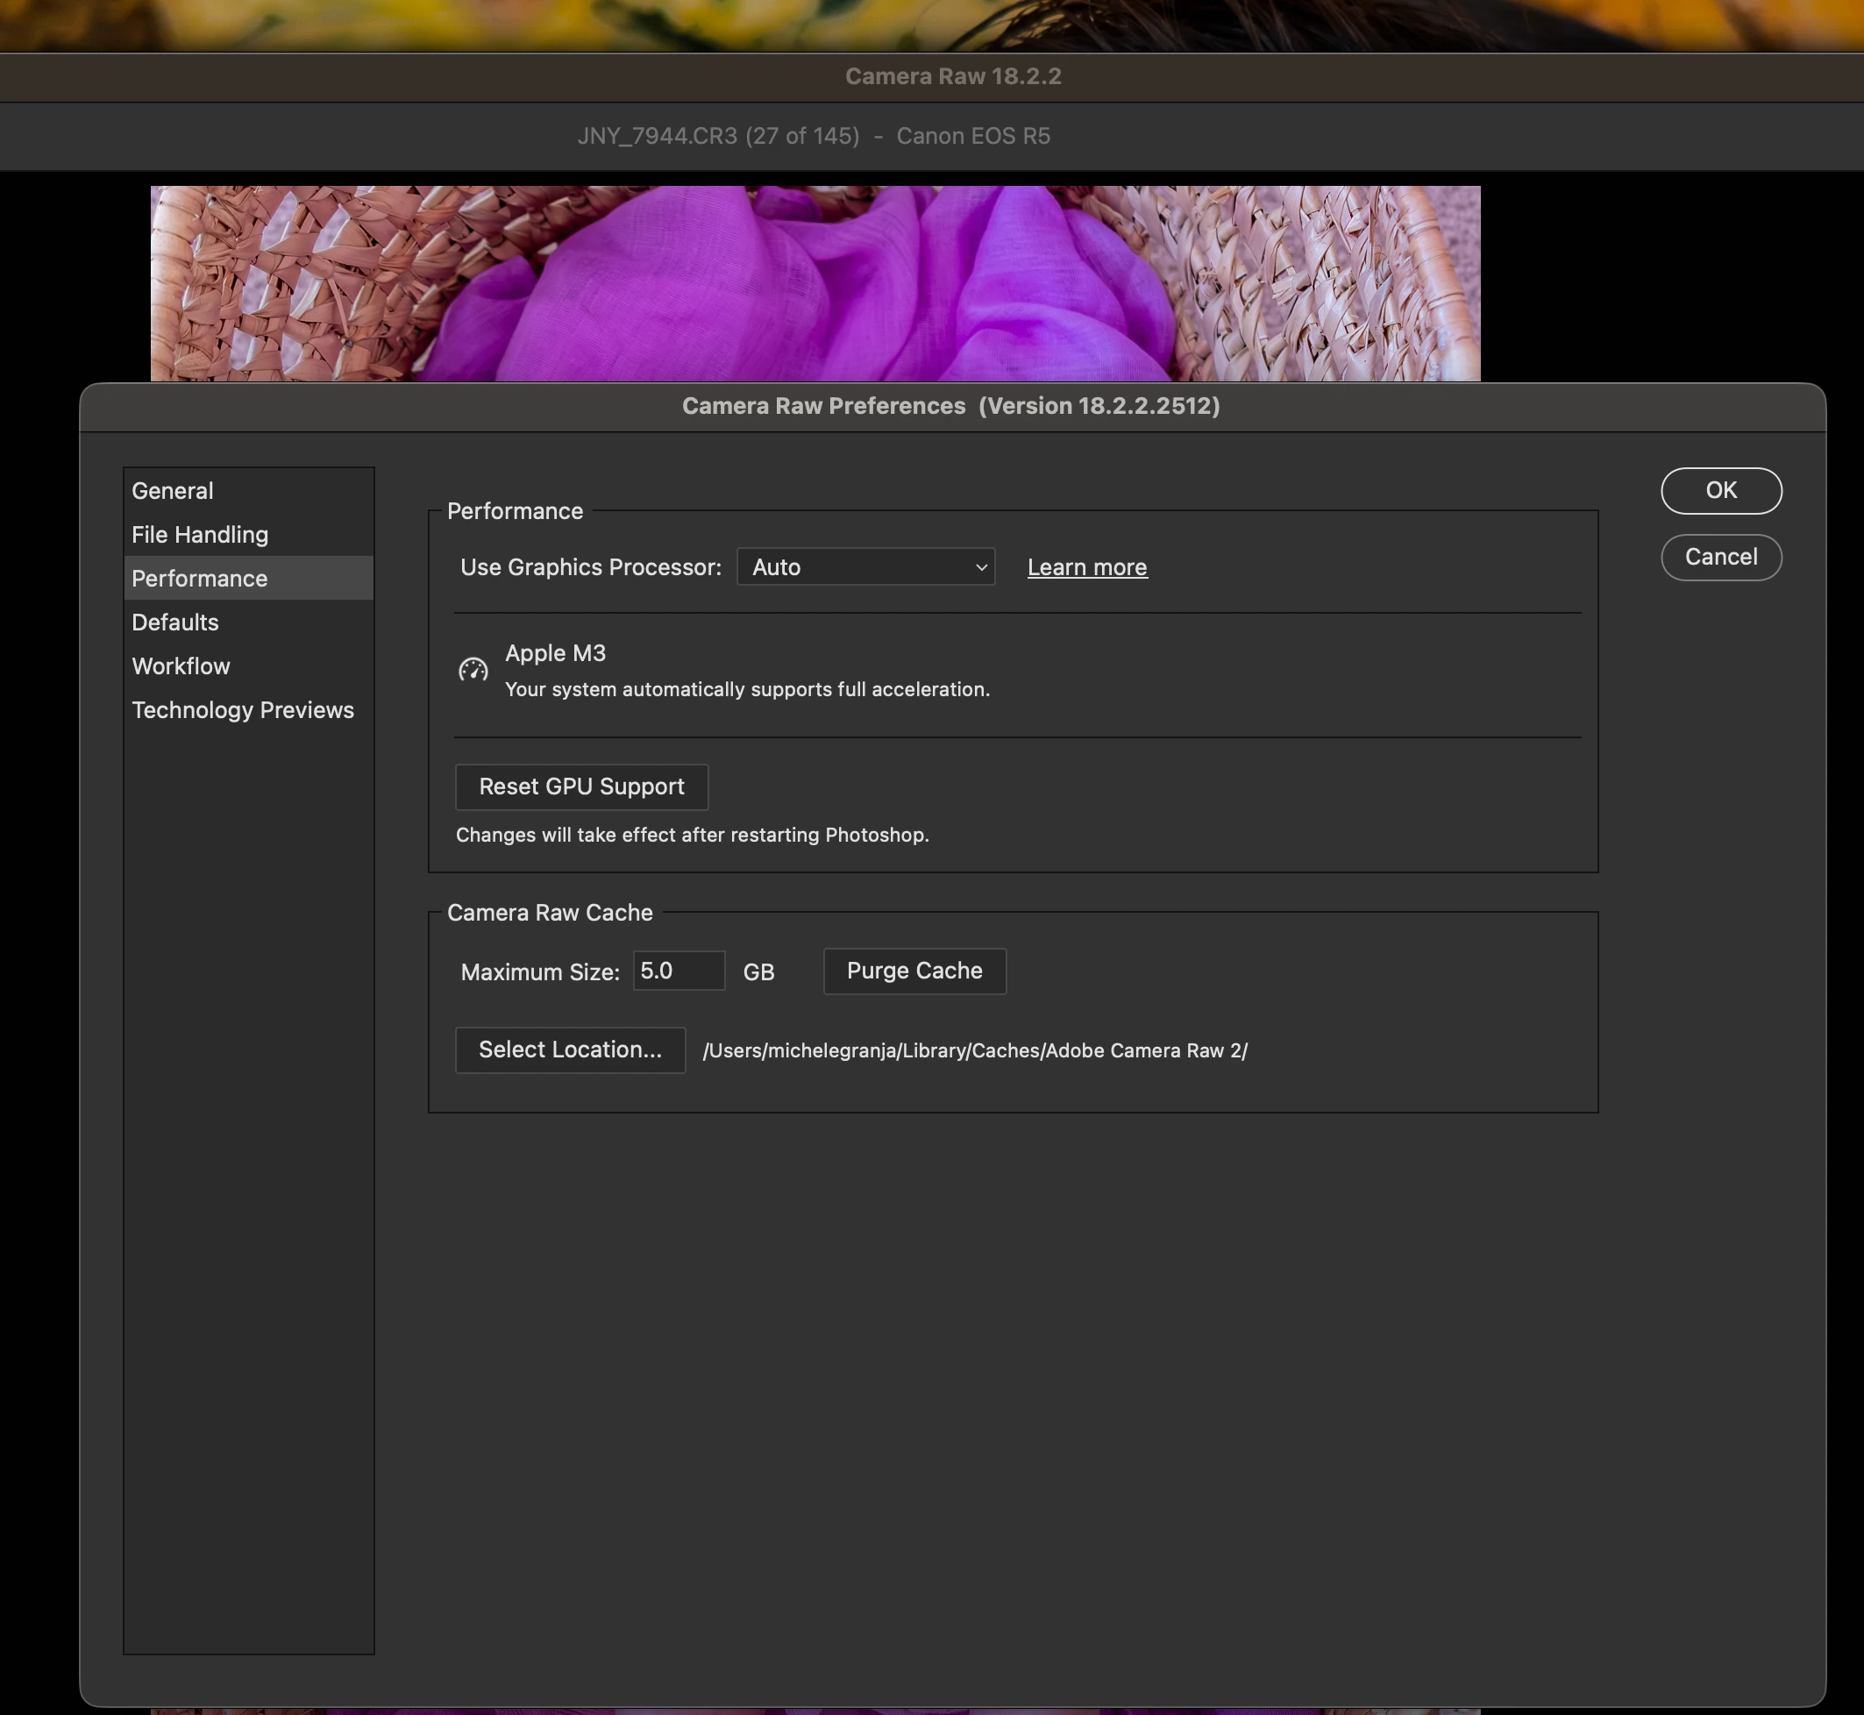Open Technology Previews settings
Image resolution: width=1864 pixels, height=1715 pixels.
point(242,710)
